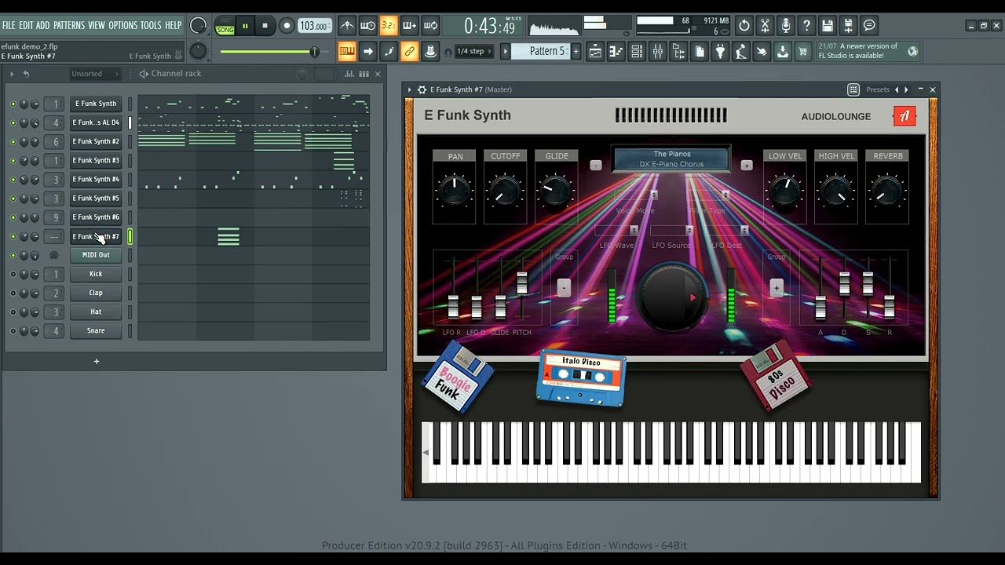Viewport: 1005px width, 565px height.
Task: Toggle graph editor icon in Channel rack
Action: [349, 74]
